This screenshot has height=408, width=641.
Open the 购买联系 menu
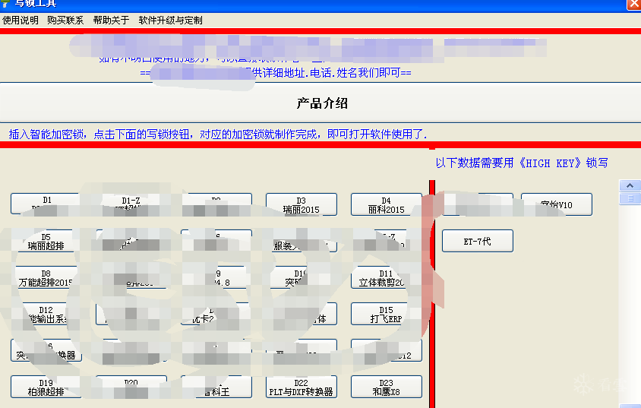tap(65, 21)
